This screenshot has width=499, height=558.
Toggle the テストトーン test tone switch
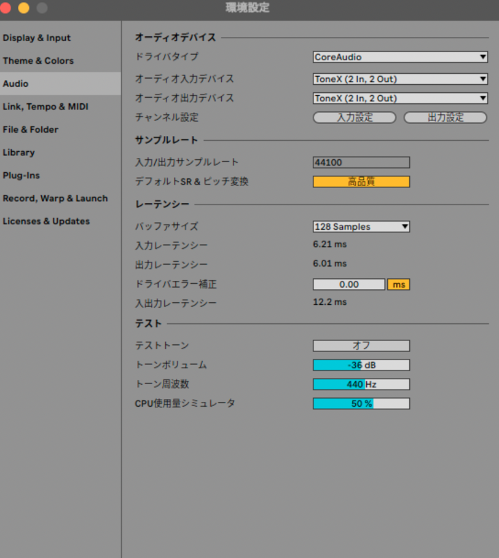pyautogui.click(x=361, y=346)
